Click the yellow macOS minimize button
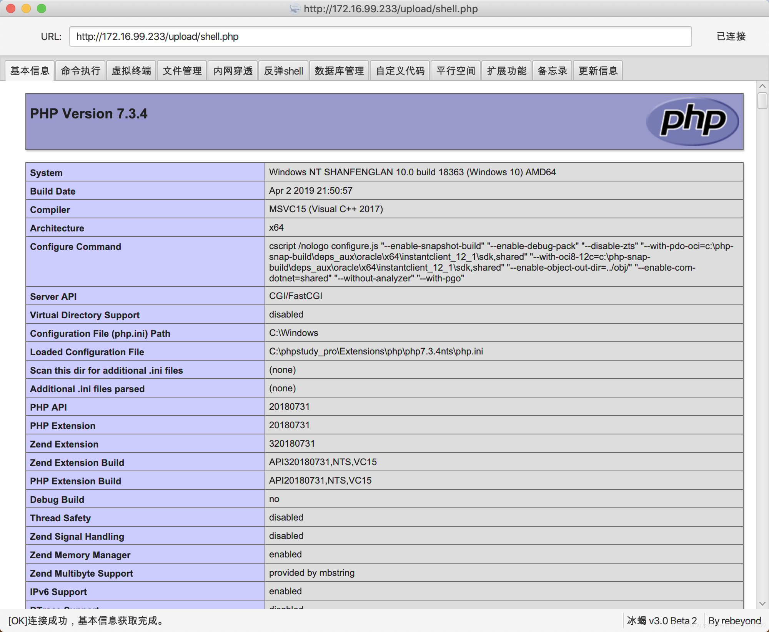The image size is (769, 632). point(26,8)
